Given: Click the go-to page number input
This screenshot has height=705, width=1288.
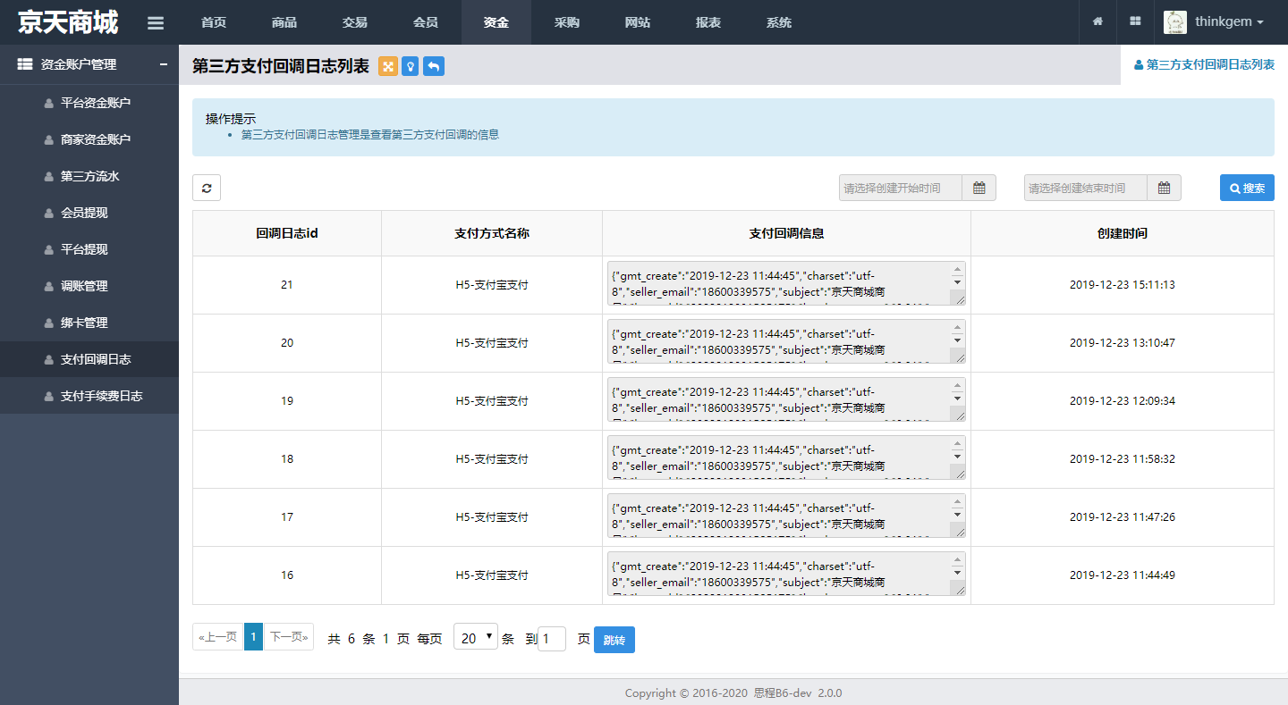Looking at the screenshot, I should 552,639.
